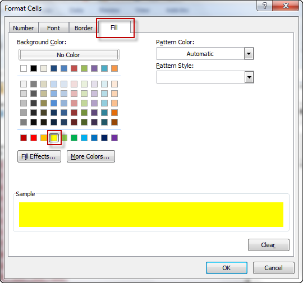Click the Clear button
Image resolution: width=303 pixels, height=283 pixels.
point(269,245)
